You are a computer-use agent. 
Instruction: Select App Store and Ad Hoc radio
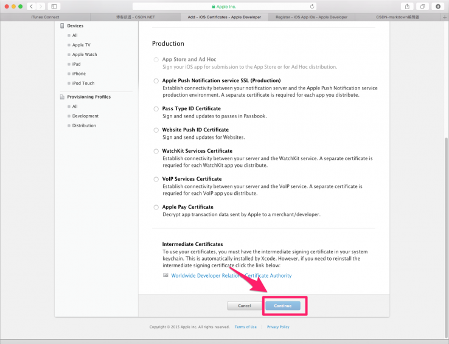click(156, 60)
